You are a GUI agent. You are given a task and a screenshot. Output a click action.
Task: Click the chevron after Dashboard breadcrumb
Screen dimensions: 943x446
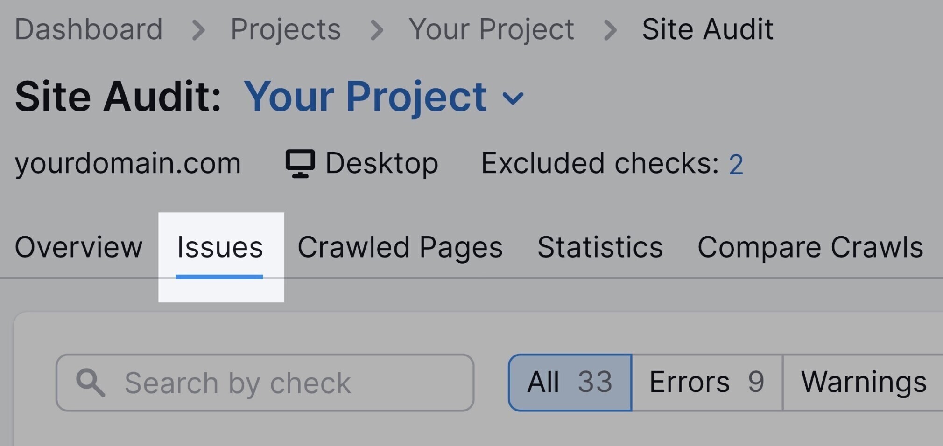(198, 31)
